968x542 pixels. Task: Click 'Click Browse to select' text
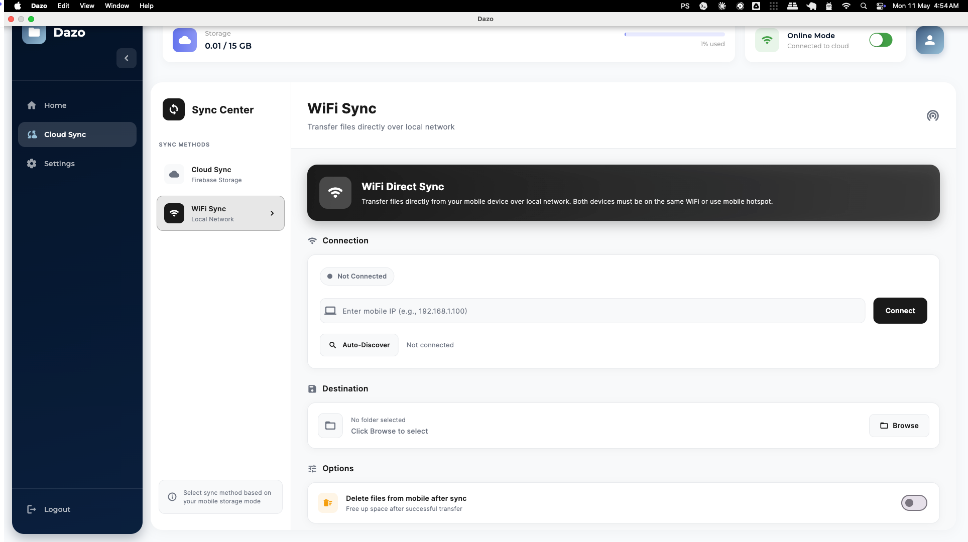pyautogui.click(x=389, y=432)
